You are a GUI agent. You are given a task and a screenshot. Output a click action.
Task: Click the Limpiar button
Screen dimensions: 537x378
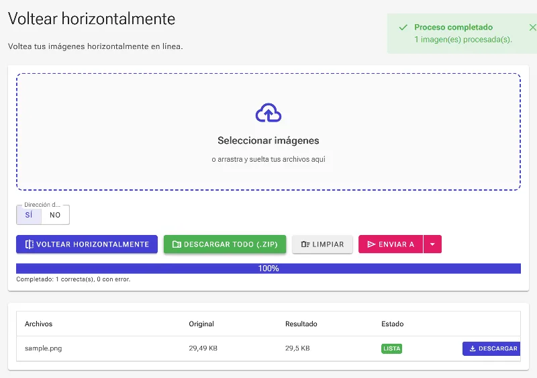(x=322, y=244)
